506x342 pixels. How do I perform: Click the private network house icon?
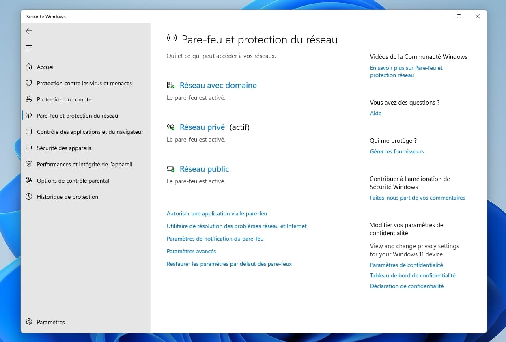click(171, 127)
